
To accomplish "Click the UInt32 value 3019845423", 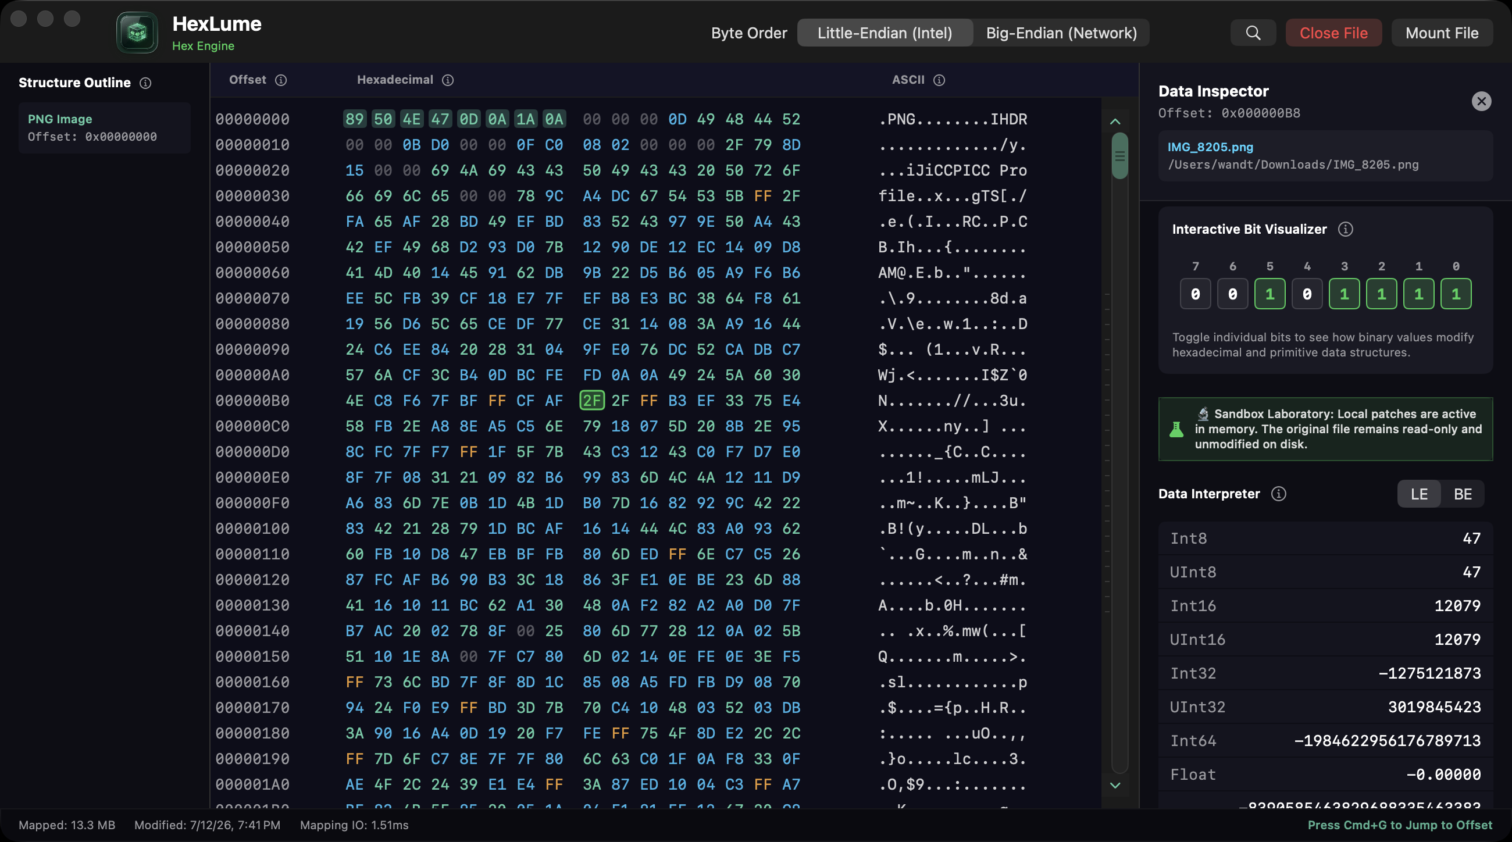I will [1434, 707].
